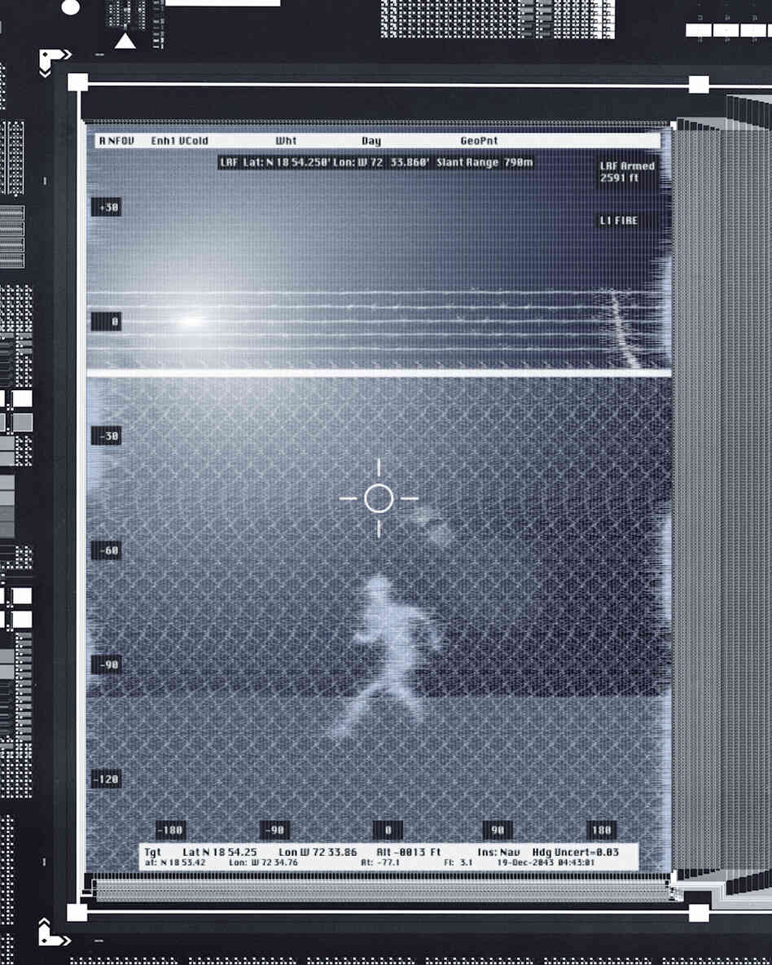The width and height of the screenshot is (772, 965).
Task: Click the '-180' azimuth scale marker
Action: (170, 830)
